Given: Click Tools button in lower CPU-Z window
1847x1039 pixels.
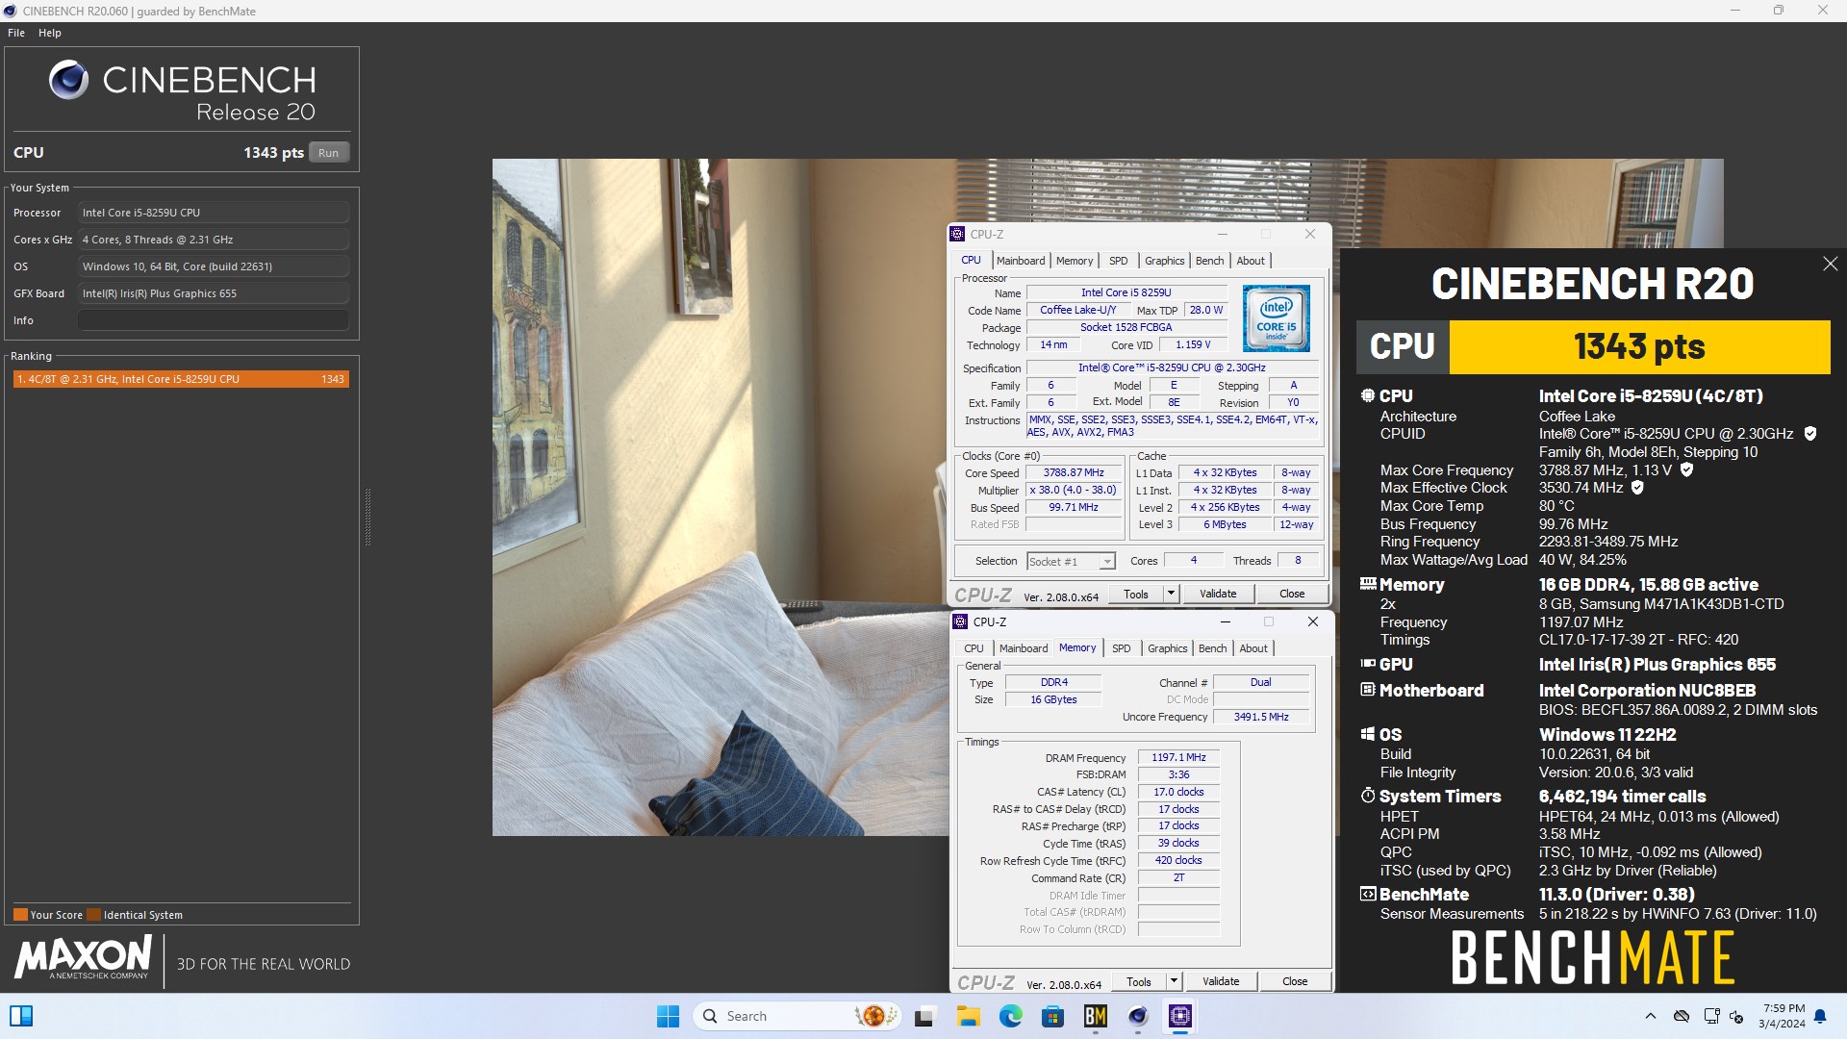Looking at the screenshot, I should pyautogui.click(x=1139, y=982).
